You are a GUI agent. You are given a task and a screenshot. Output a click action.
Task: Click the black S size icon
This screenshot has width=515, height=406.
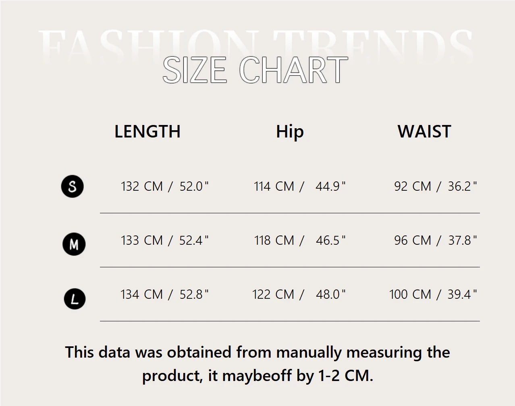pyautogui.click(x=73, y=187)
